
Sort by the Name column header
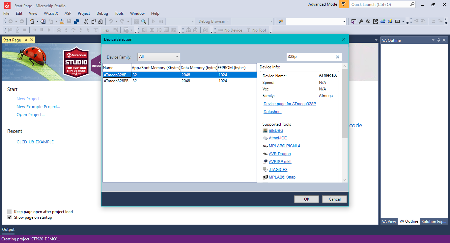coord(117,68)
